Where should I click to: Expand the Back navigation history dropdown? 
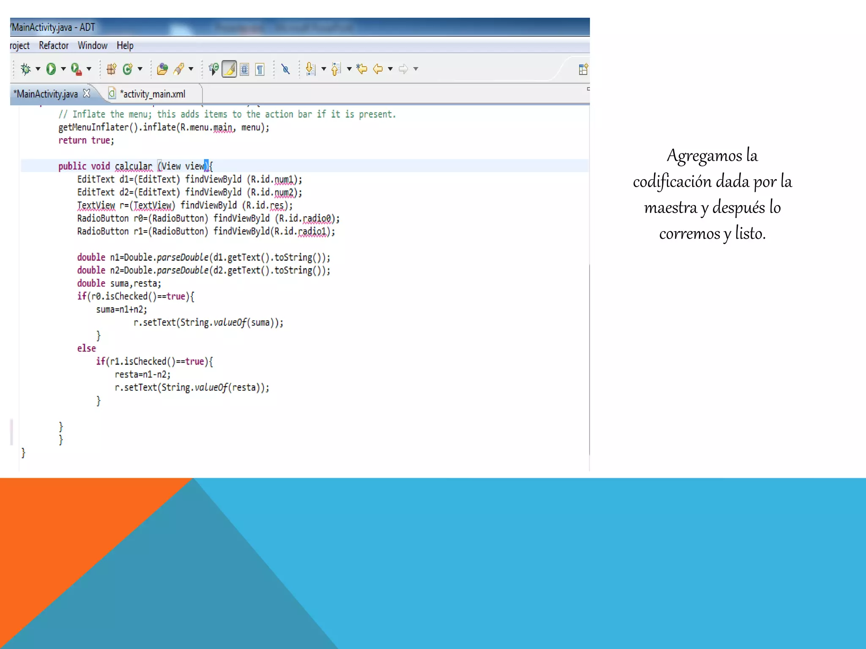pos(390,69)
